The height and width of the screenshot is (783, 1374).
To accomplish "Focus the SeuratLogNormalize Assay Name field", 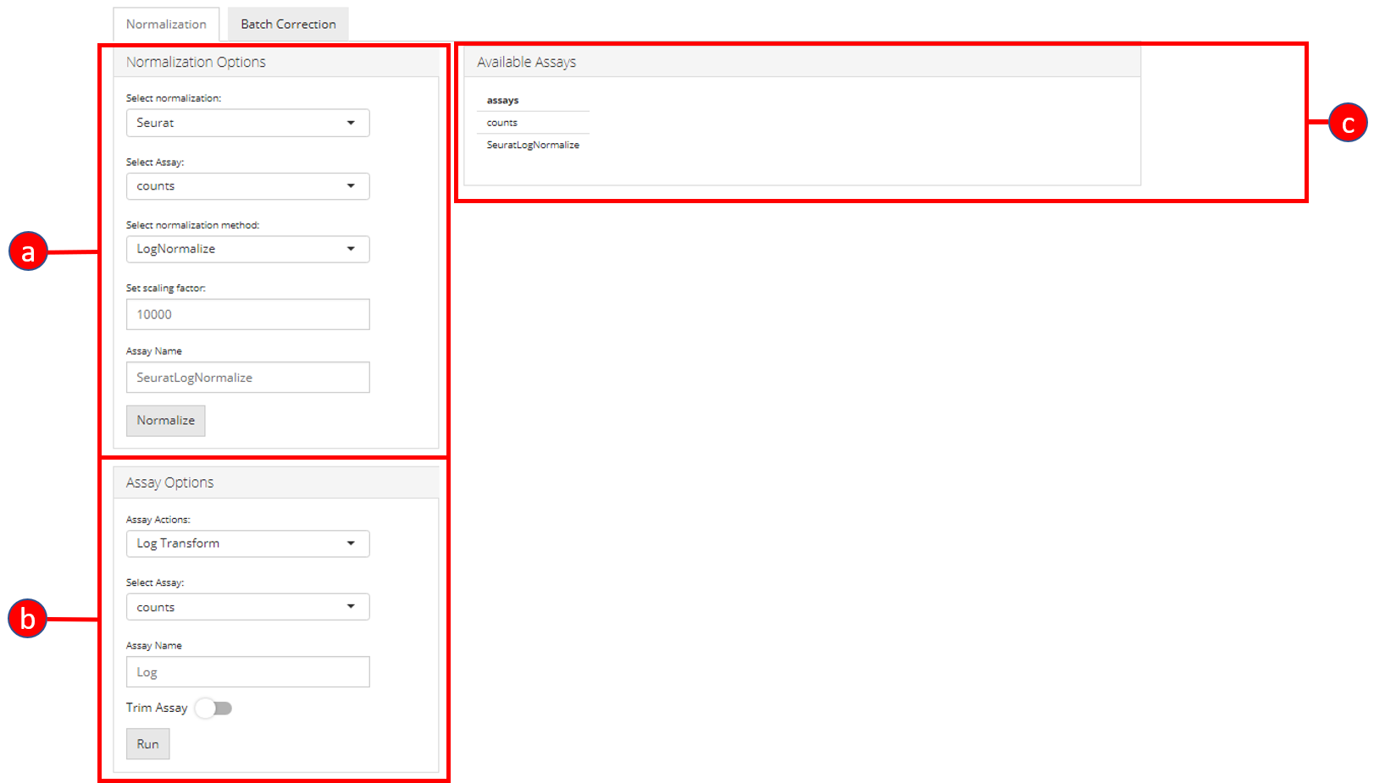I will [x=247, y=378].
